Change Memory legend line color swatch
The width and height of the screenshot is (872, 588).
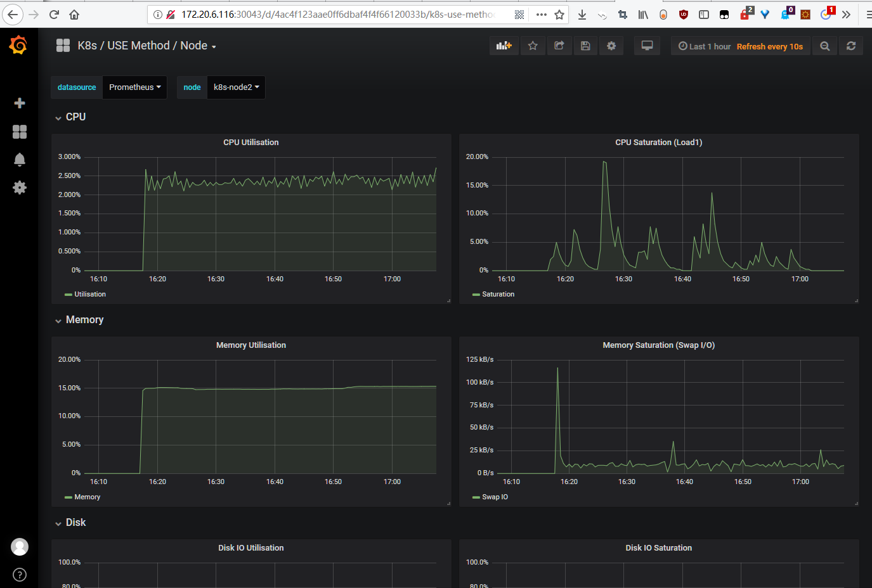(68, 497)
